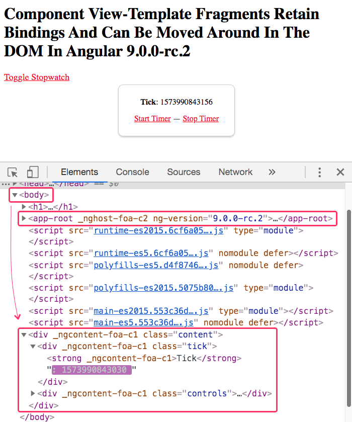Collapse the div class tick node
This screenshot has width=352, height=422.
point(33,346)
